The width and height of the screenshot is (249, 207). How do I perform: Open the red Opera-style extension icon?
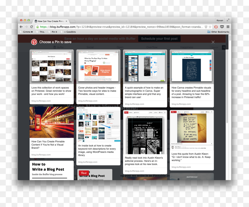pos(216,27)
